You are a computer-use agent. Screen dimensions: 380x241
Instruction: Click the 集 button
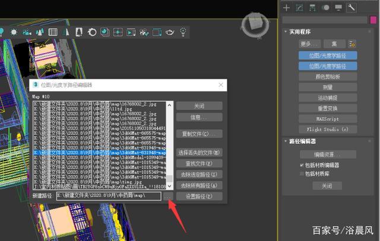334,44
